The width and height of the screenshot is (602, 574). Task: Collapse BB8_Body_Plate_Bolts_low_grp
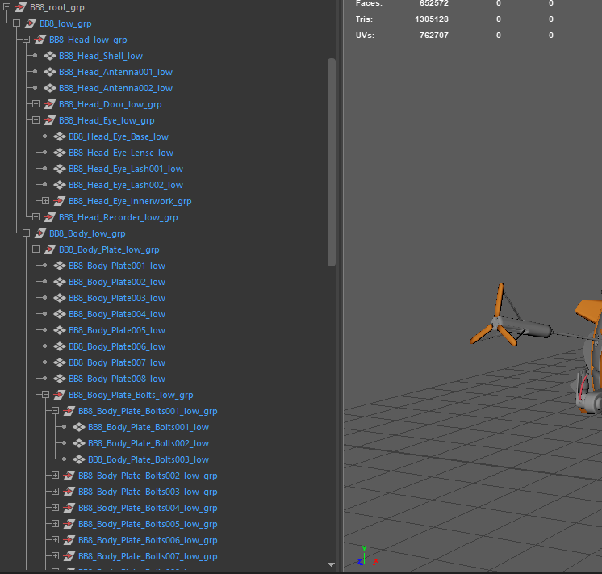(45, 394)
